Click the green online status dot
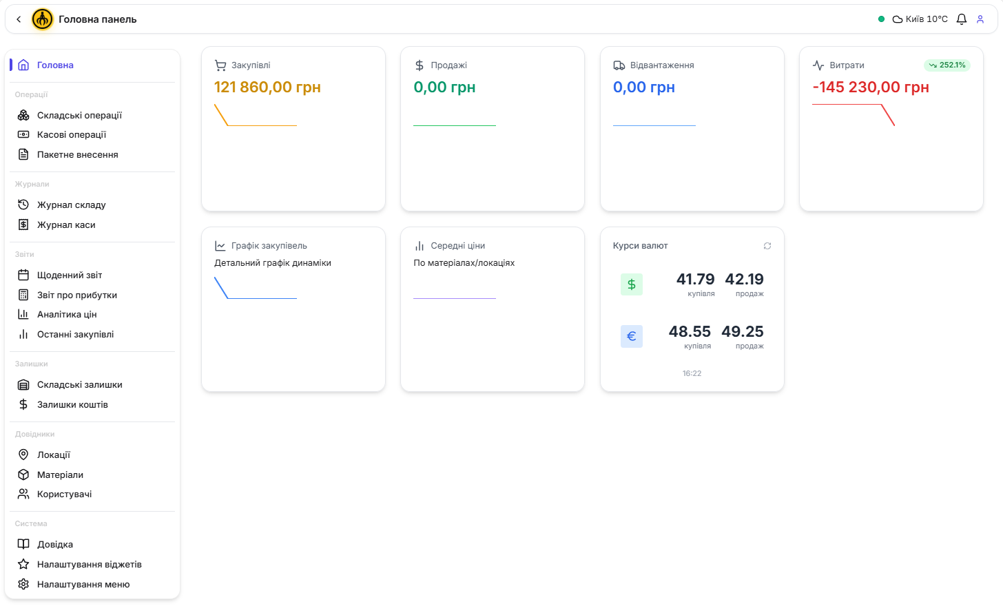This screenshot has width=1003, height=615. tap(881, 19)
